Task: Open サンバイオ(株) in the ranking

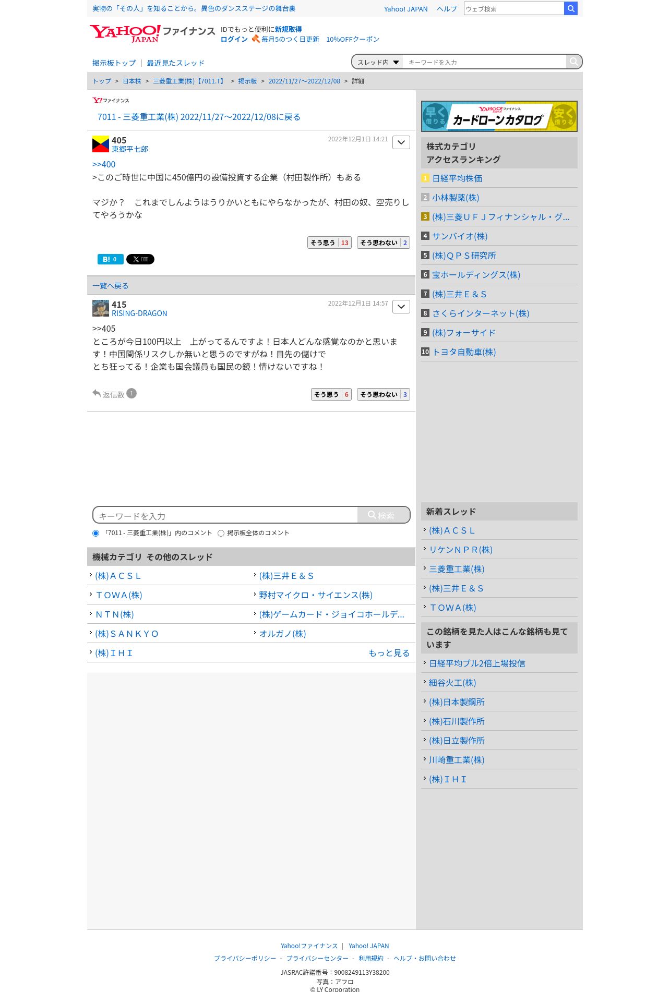Action: point(460,236)
